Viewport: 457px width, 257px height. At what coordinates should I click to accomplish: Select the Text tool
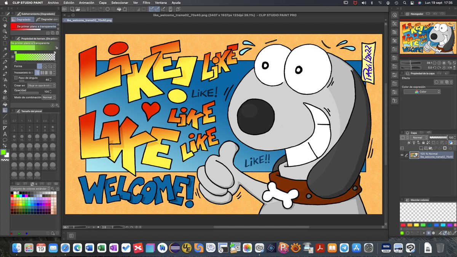[5, 134]
